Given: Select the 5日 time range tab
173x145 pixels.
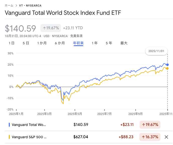Looking at the screenshot, I should pos(26,43).
